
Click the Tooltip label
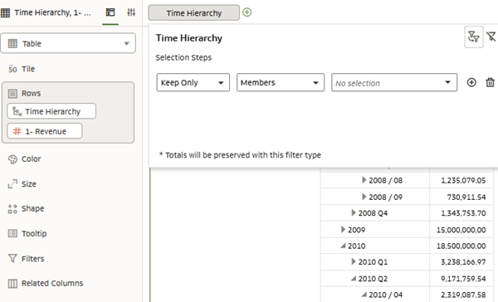click(34, 233)
